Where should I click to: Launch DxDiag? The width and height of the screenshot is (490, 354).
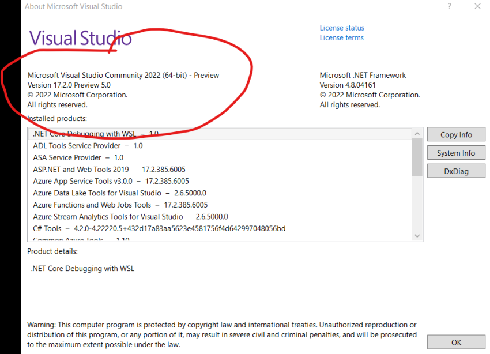click(x=456, y=171)
